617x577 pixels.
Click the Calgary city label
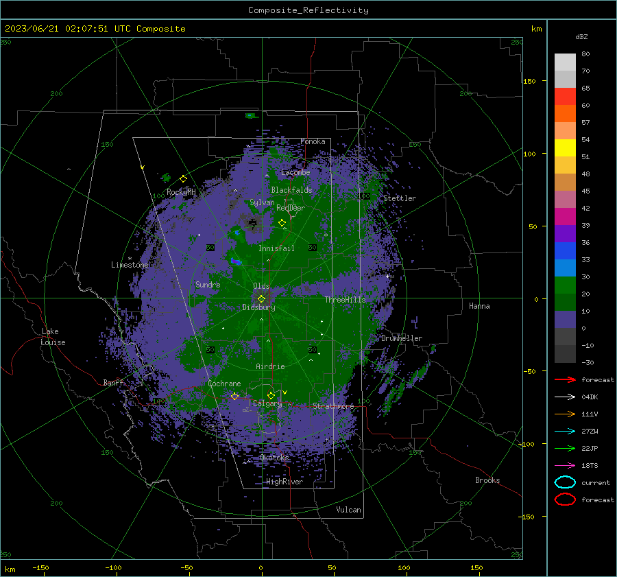[267, 403]
